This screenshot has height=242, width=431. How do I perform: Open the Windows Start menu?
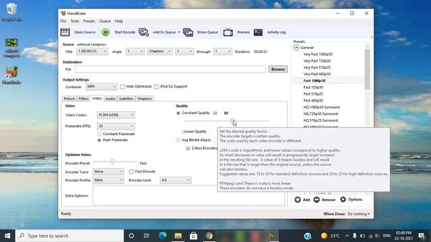tap(7, 236)
